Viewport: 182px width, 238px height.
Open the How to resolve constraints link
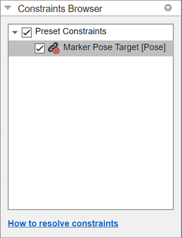[x=63, y=224]
